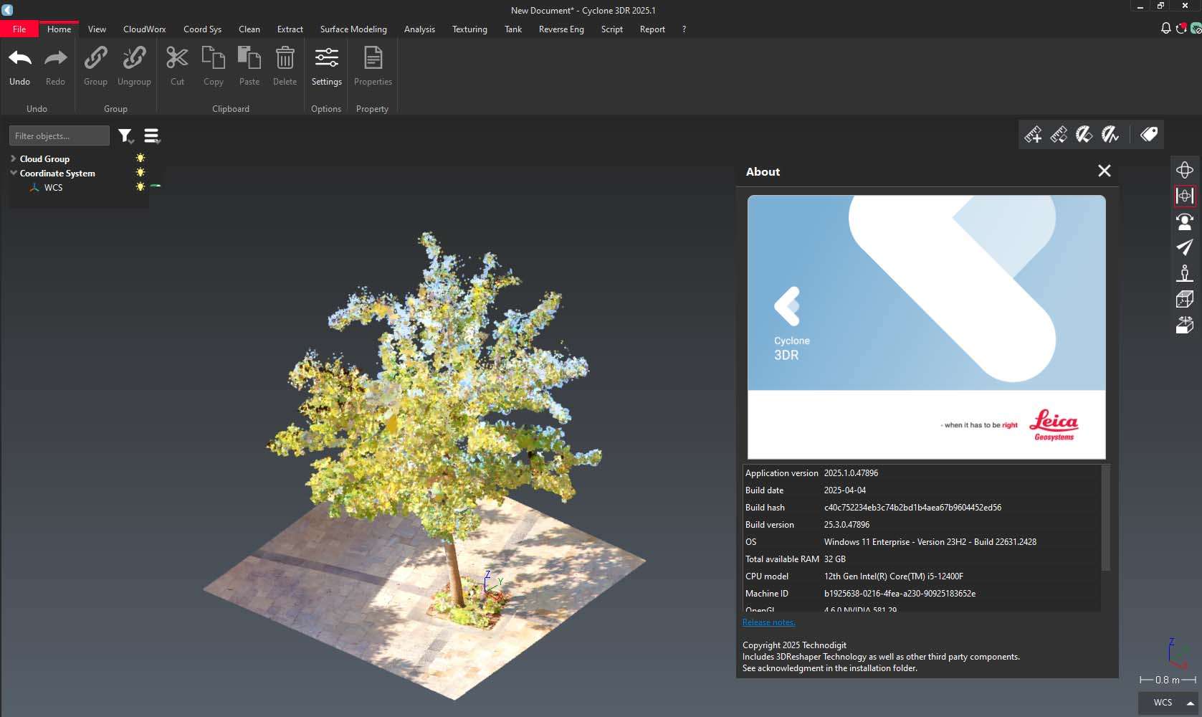Image resolution: width=1202 pixels, height=717 pixels.
Task: Toggle visibility lightbulb for WCS
Action: (x=140, y=187)
